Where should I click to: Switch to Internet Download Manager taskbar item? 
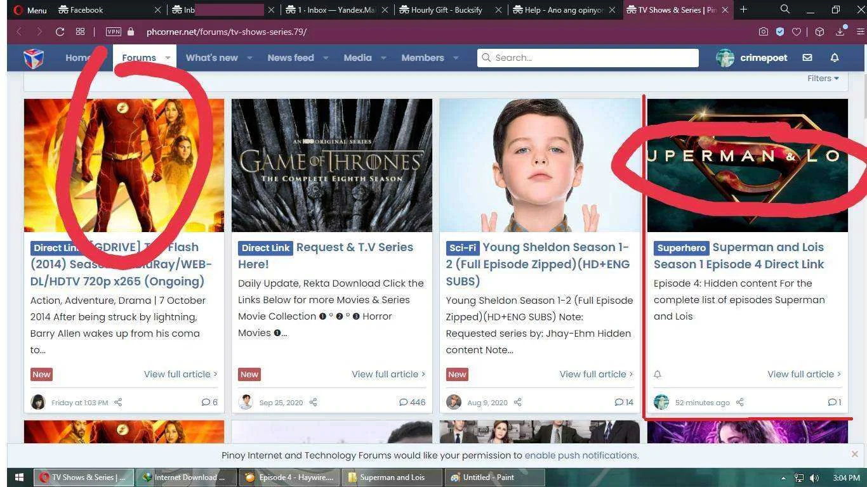coord(185,477)
